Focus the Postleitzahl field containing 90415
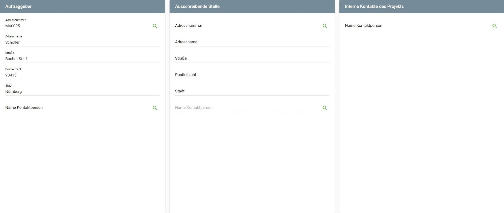 (76, 75)
